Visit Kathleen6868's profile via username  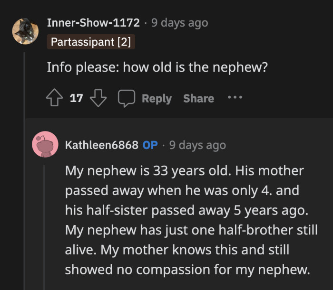101,145
